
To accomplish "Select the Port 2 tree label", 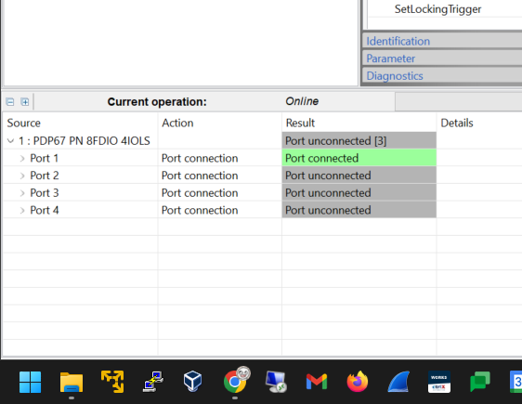I will click(x=45, y=176).
